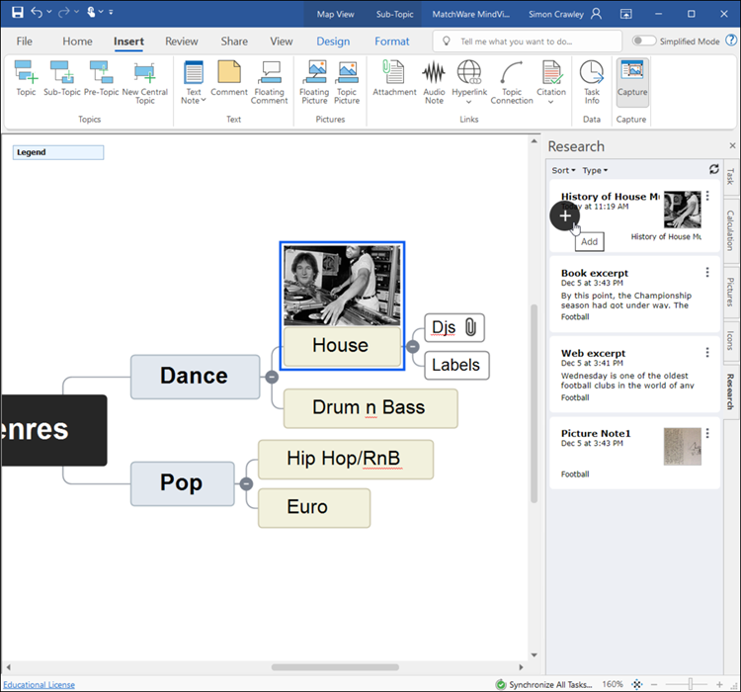Collapse the Pop branch

click(x=246, y=483)
